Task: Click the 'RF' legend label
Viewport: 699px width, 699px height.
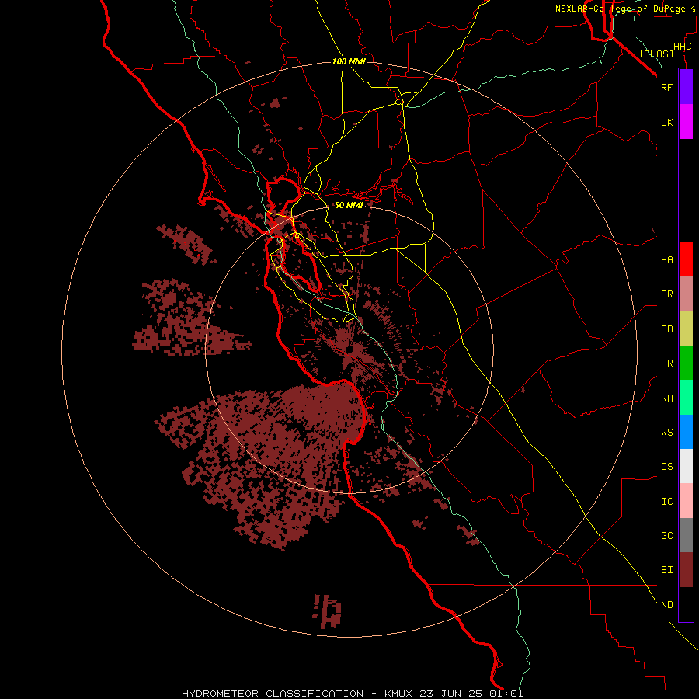Action: pyautogui.click(x=666, y=87)
